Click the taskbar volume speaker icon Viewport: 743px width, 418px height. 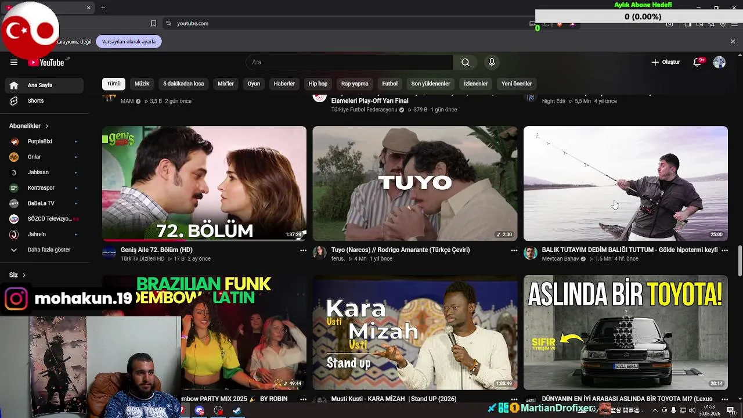pos(692,410)
